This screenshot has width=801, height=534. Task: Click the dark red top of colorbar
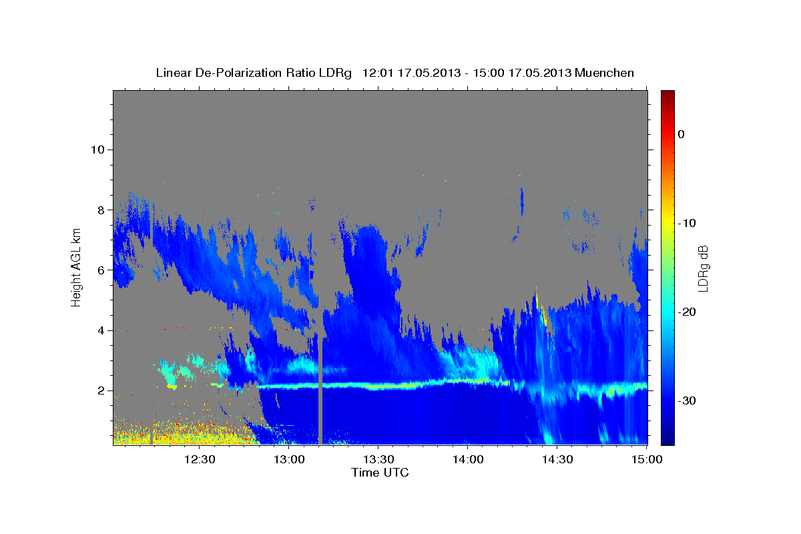pyautogui.click(x=667, y=97)
